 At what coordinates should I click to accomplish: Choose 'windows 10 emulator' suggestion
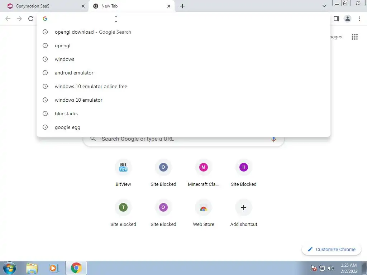[x=183, y=100]
